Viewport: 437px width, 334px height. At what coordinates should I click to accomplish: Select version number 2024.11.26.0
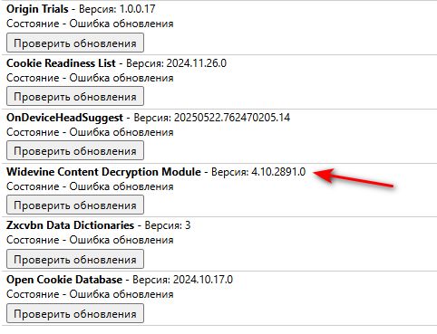click(197, 63)
